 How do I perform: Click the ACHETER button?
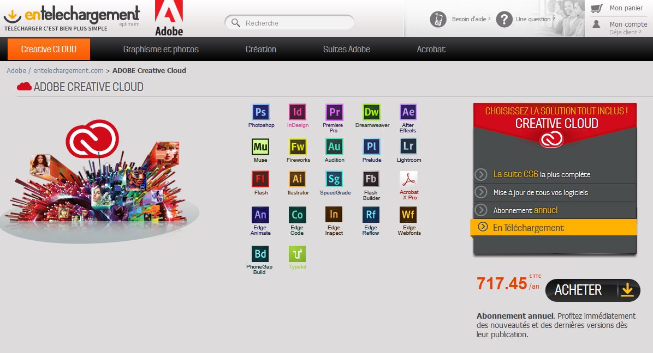(x=592, y=290)
